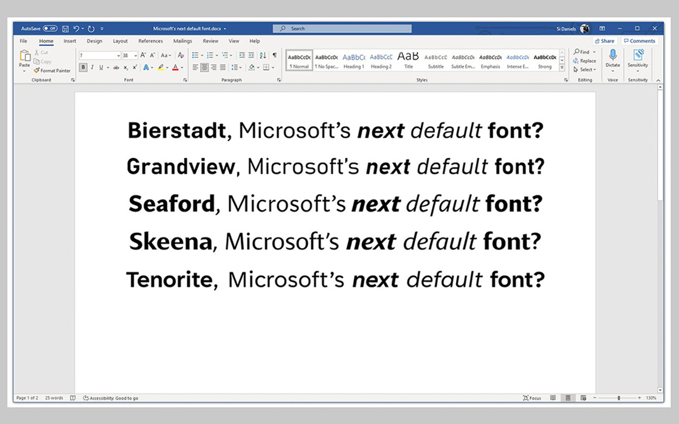The width and height of the screenshot is (679, 424).
Task: Click the Redo arrow icon
Action: pyautogui.click(x=91, y=28)
